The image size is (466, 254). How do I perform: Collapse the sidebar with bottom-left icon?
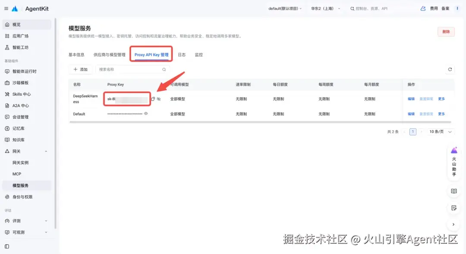[x=7, y=246]
